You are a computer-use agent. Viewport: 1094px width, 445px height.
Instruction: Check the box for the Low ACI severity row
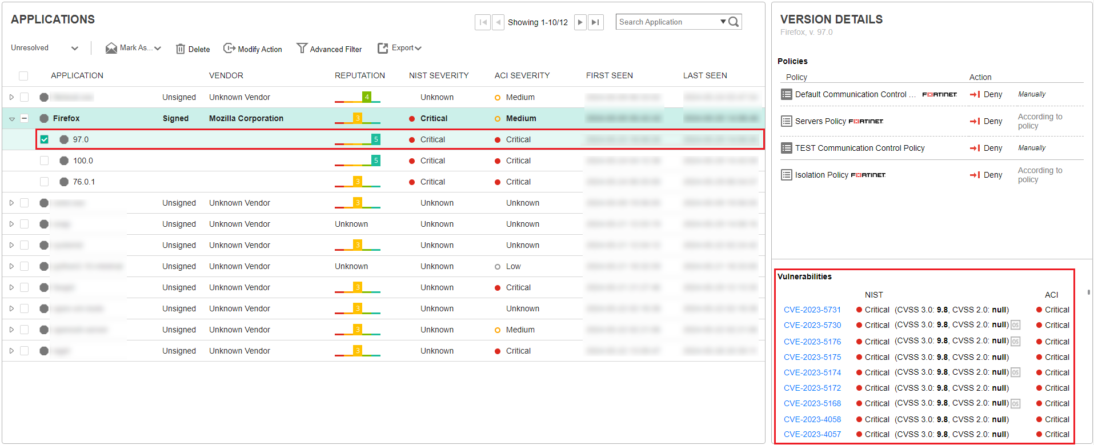tap(24, 266)
